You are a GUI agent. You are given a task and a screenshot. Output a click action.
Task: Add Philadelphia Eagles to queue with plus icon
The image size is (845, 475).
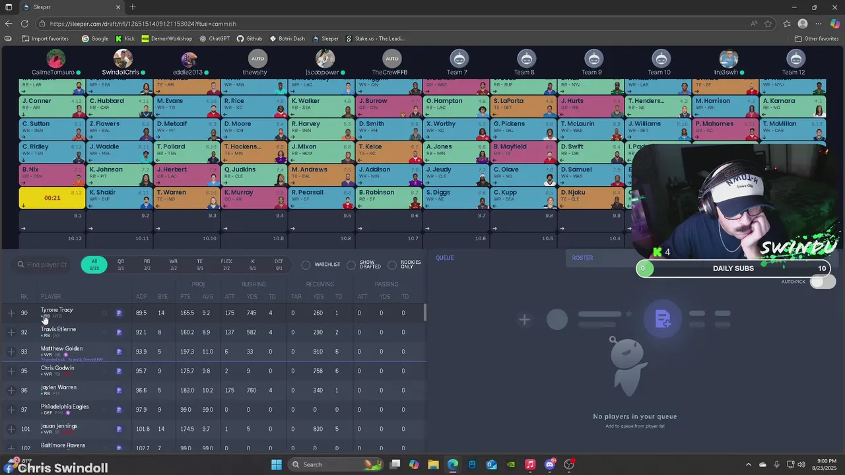pos(11,410)
